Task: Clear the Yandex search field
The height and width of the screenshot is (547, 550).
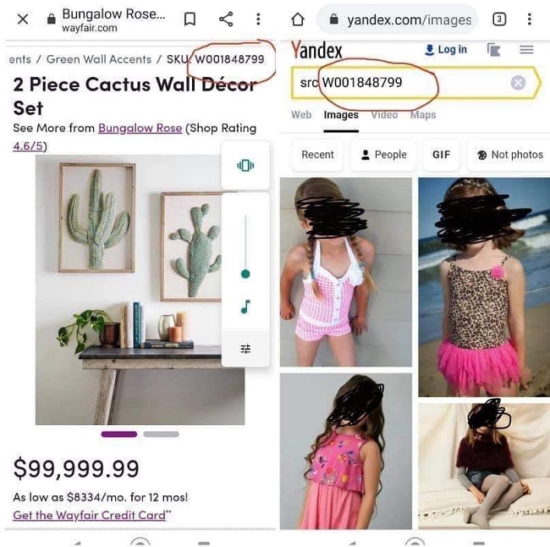Action: [518, 83]
